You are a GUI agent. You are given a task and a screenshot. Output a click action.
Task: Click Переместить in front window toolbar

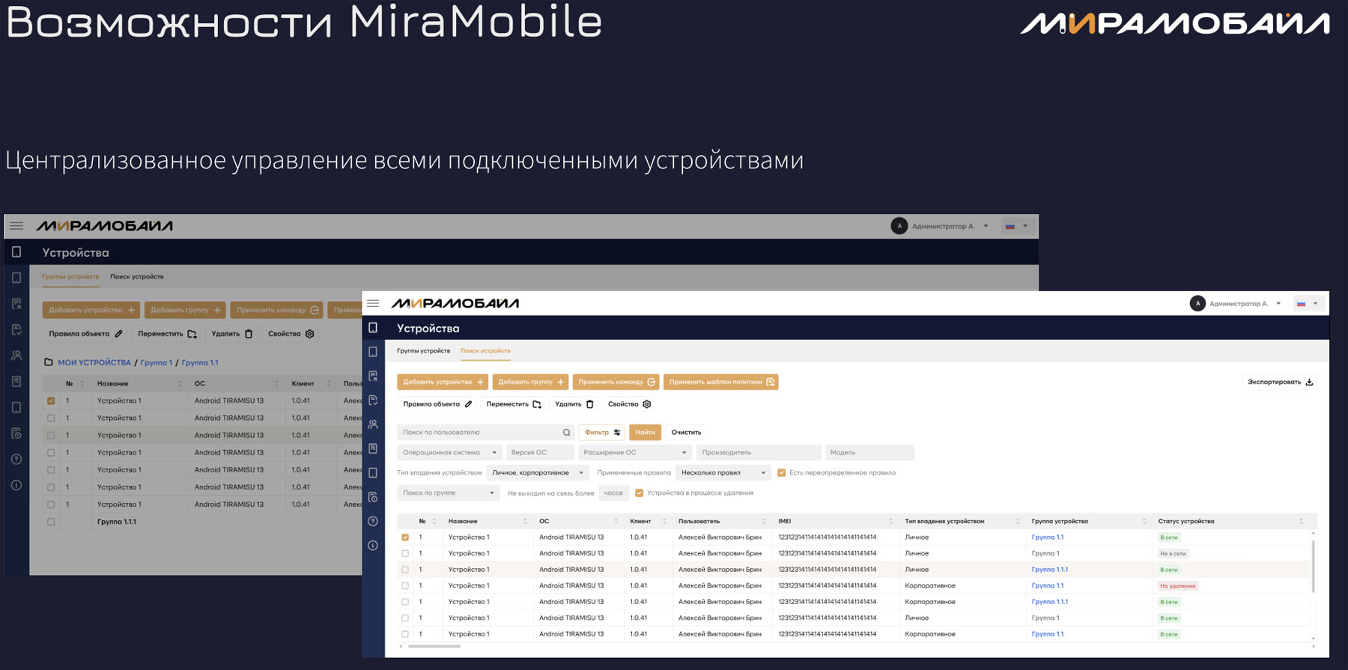click(x=513, y=404)
